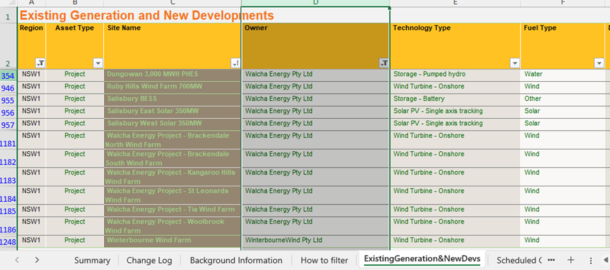Expand the Asset Type filter dropdown
The height and width of the screenshot is (270, 610).
[x=98, y=63]
